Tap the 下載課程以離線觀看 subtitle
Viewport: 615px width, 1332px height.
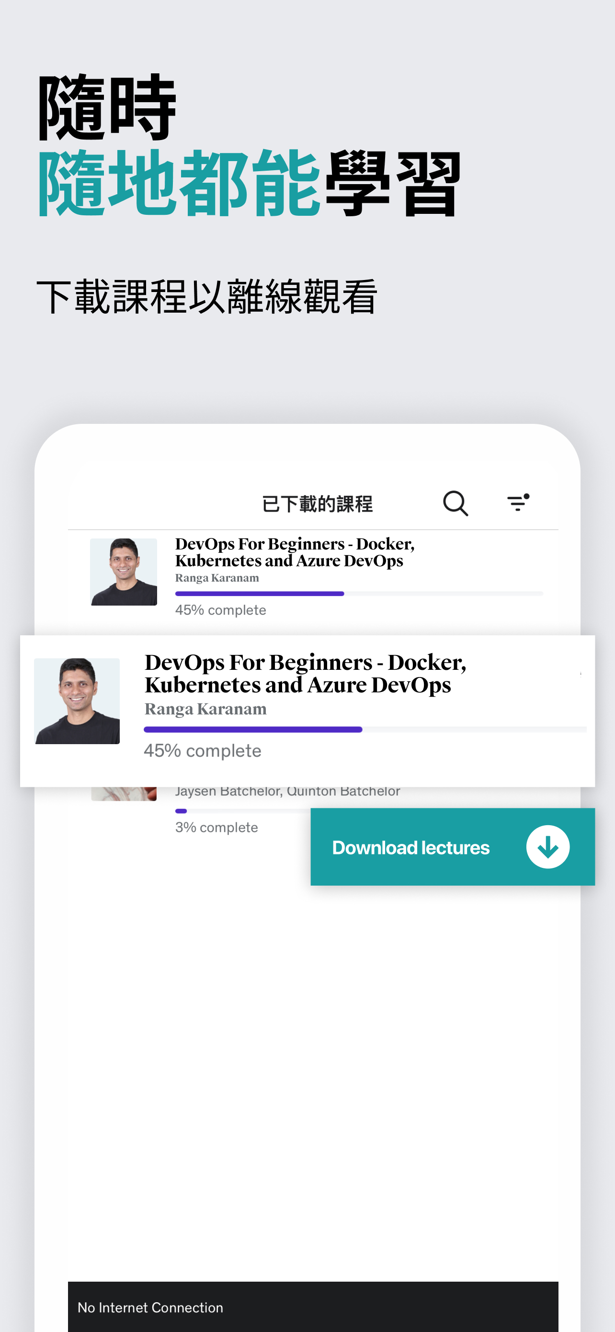pos(207,296)
